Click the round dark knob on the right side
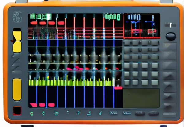Screen dimensions: 184x127 coord(171,36)
